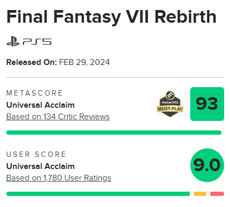Open Based on 1,780 User Ratings link

[59, 178]
